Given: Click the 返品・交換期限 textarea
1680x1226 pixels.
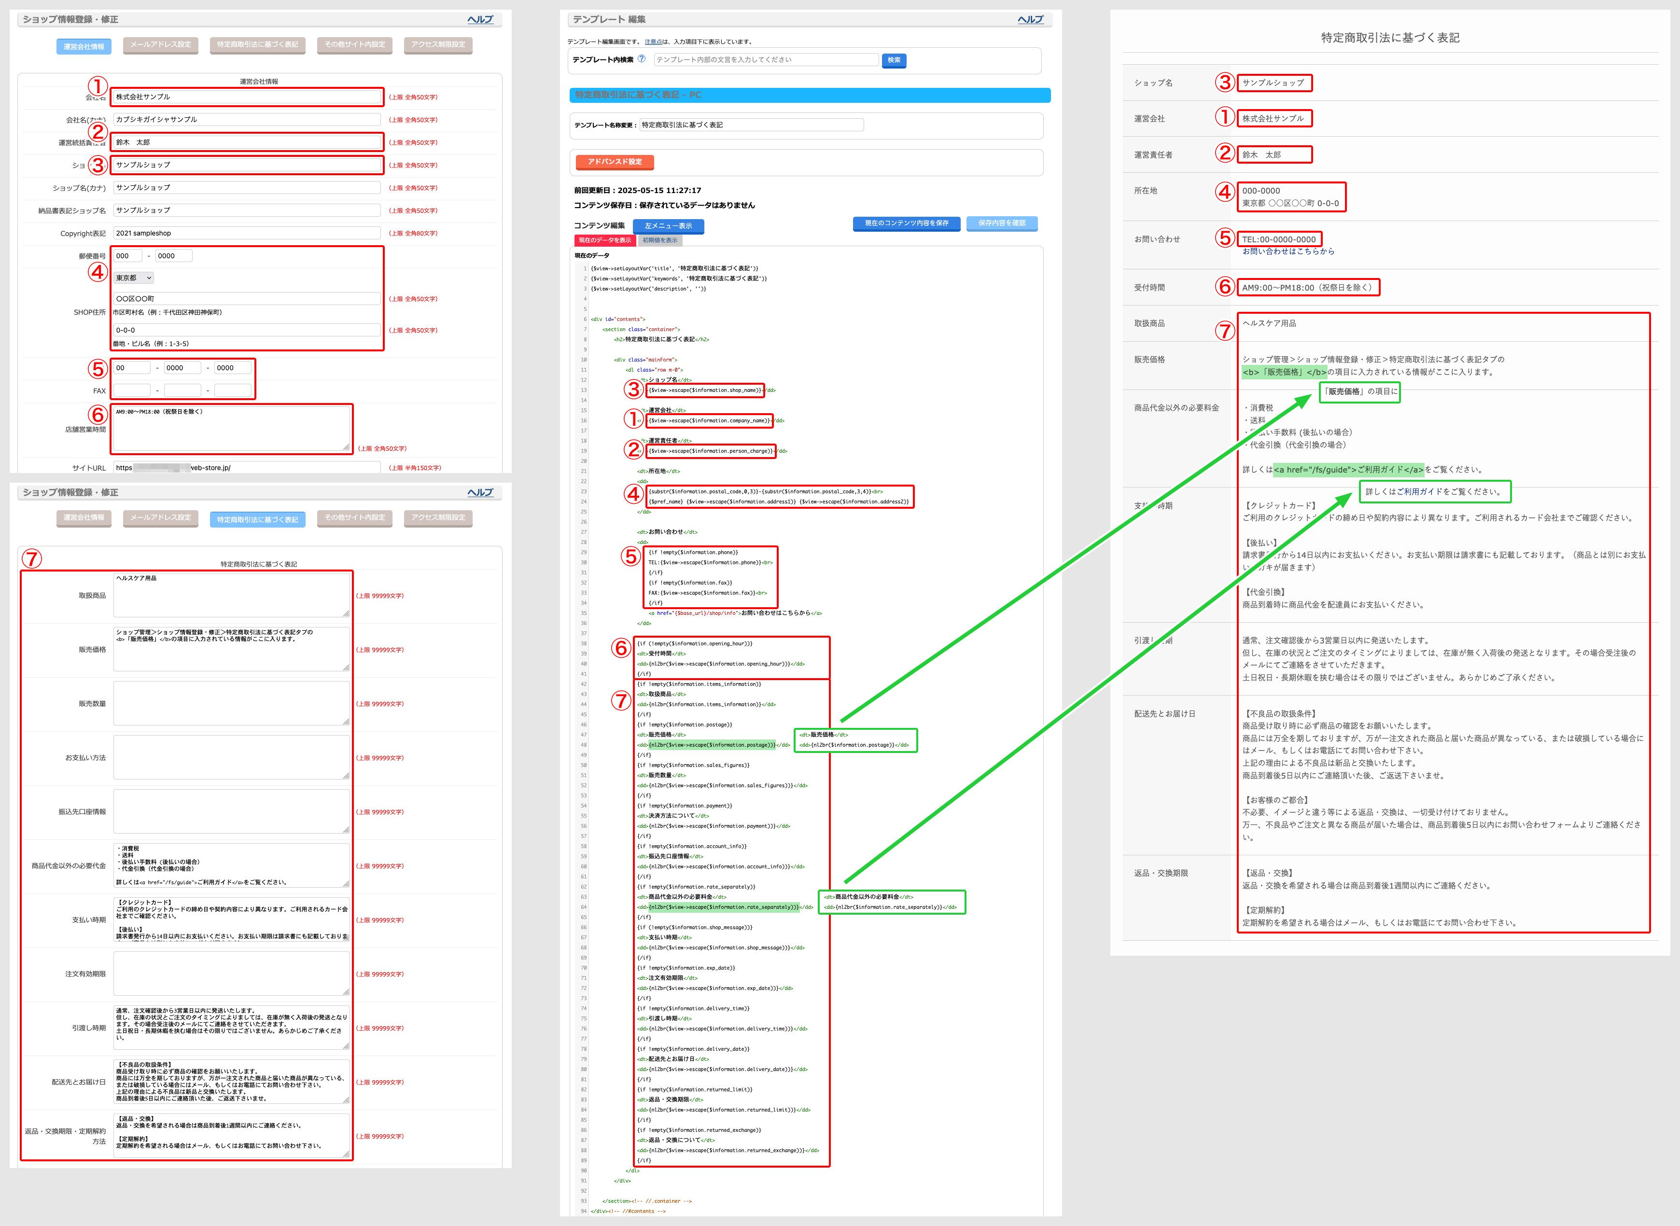Looking at the screenshot, I should 232,1135.
